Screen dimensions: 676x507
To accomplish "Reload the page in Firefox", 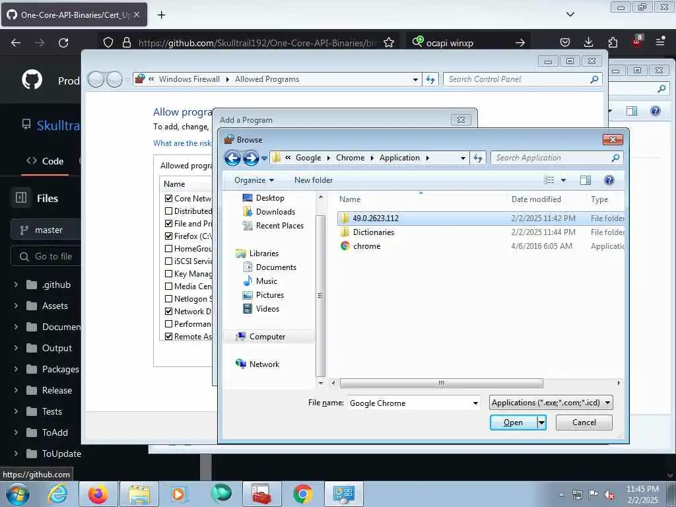I will (63, 43).
